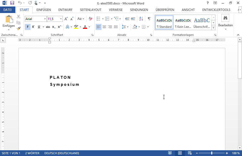Copy selection with the copy icon

coord(18,23)
